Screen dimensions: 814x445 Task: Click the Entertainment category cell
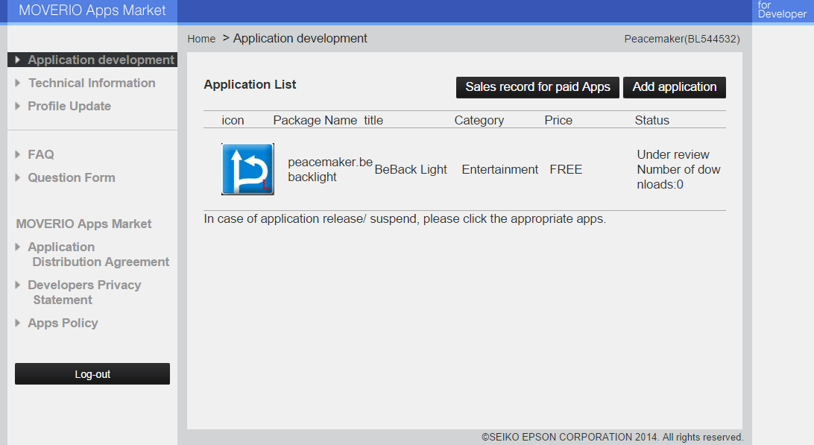tap(500, 170)
